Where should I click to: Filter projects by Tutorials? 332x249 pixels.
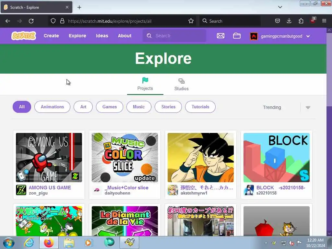(x=200, y=107)
